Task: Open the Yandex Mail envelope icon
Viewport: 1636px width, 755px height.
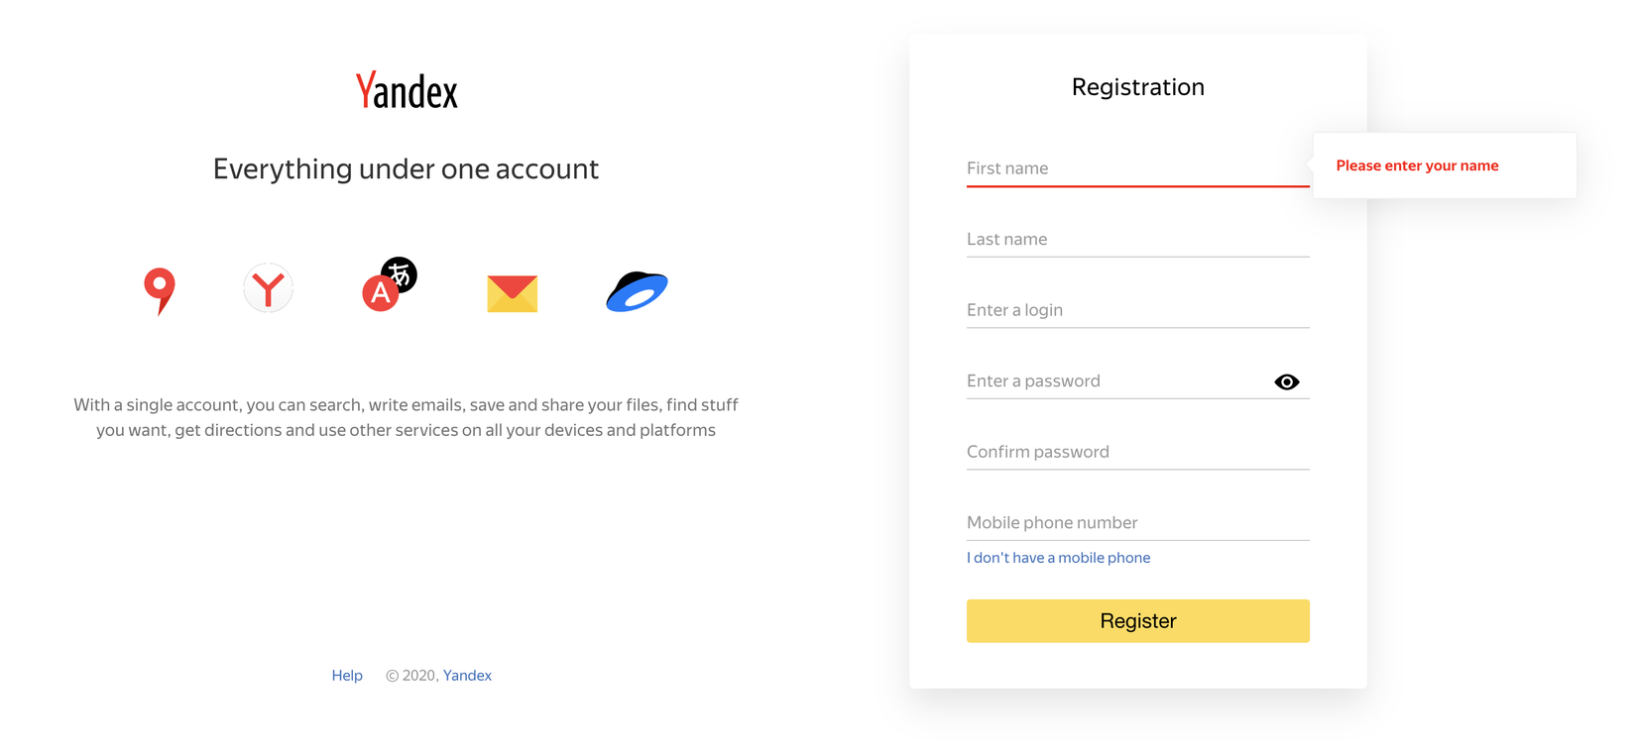Action: pyautogui.click(x=512, y=293)
